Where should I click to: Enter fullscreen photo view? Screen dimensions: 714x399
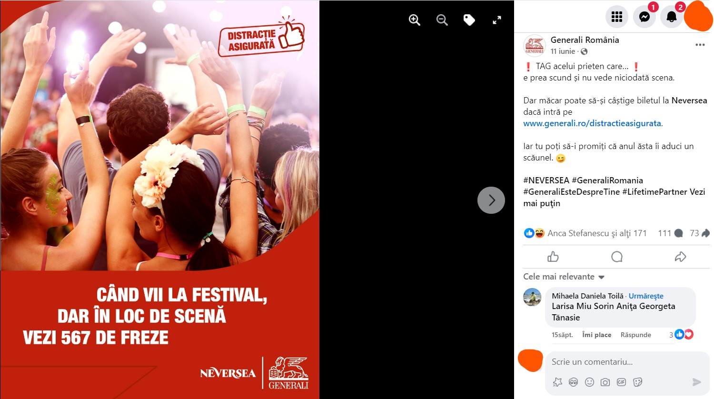coord(497,20)
